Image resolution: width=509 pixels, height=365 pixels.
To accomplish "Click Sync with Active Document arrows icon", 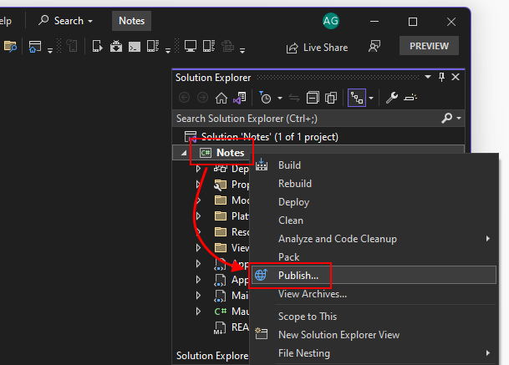I will click(294, 98).
